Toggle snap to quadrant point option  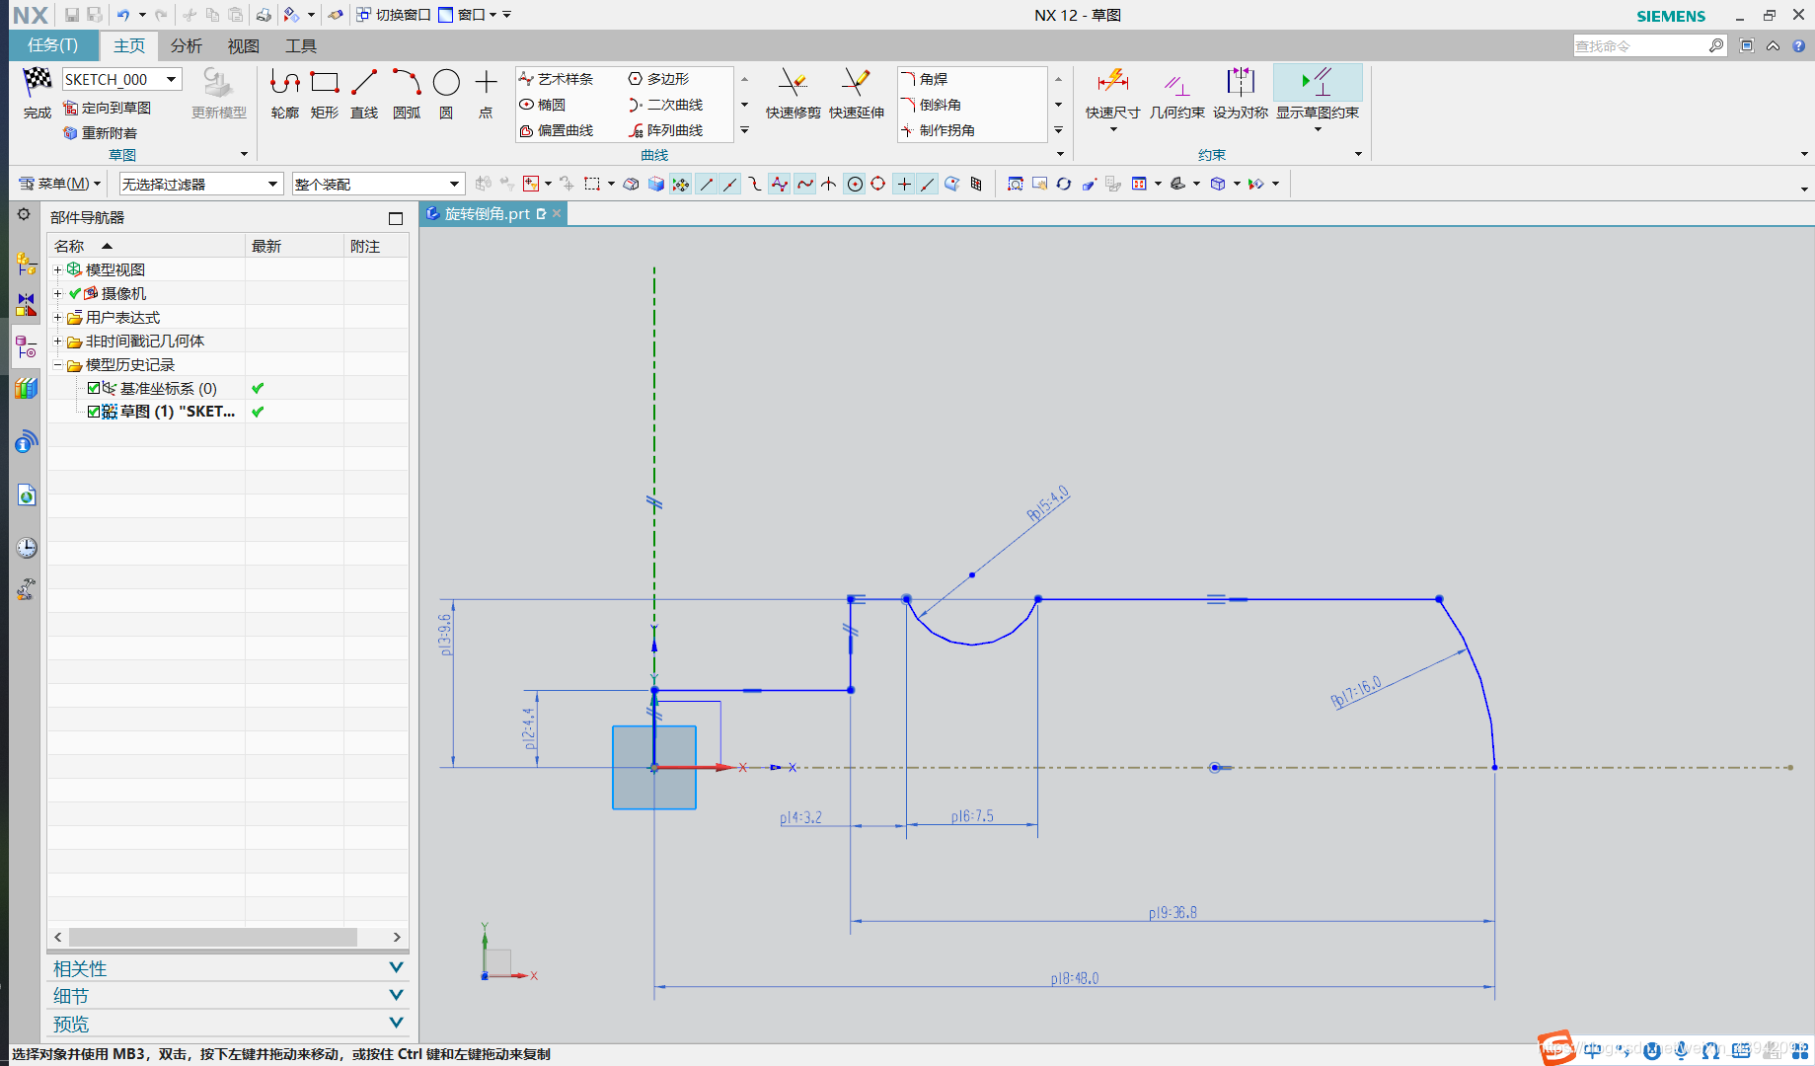(877, 184)
